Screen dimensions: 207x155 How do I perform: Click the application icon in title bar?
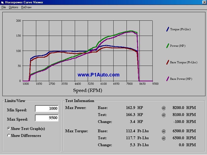pos(3,2)
